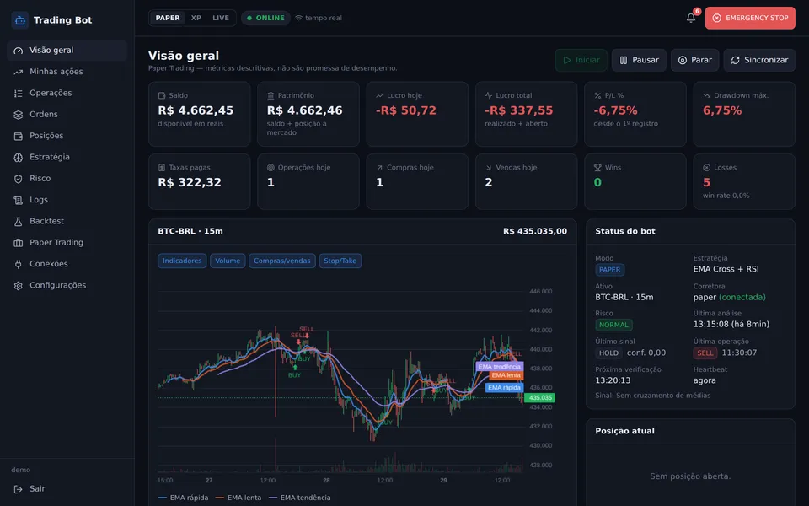Screen dimensions: 809x506
Task: Click the ONLINE status badge
Action: 265,18
